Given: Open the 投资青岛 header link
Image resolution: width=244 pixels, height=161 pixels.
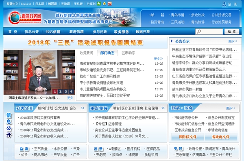Looking at the screenshot, I should coord(157,22).
